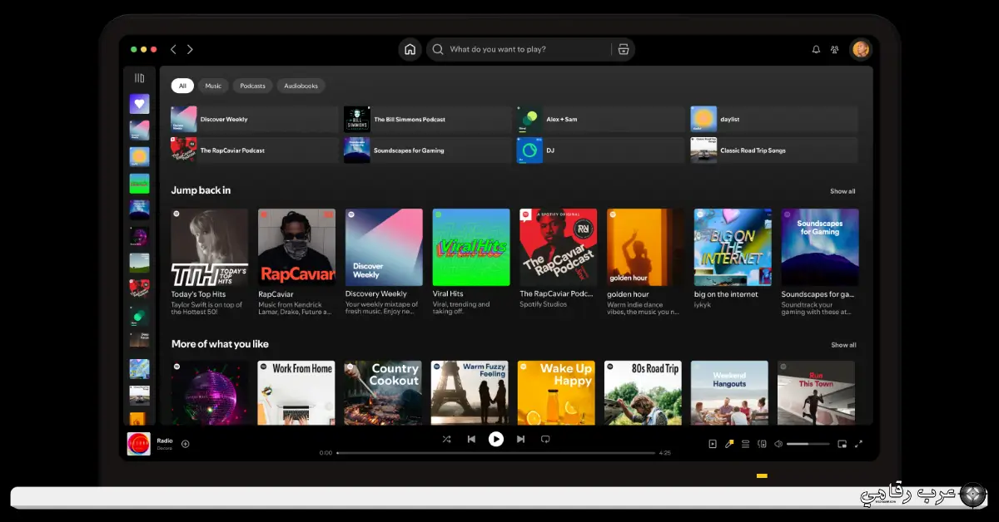The image size is (999, 522).
Task: Click the search magnifier icon
Action: (x=439, y=49)
